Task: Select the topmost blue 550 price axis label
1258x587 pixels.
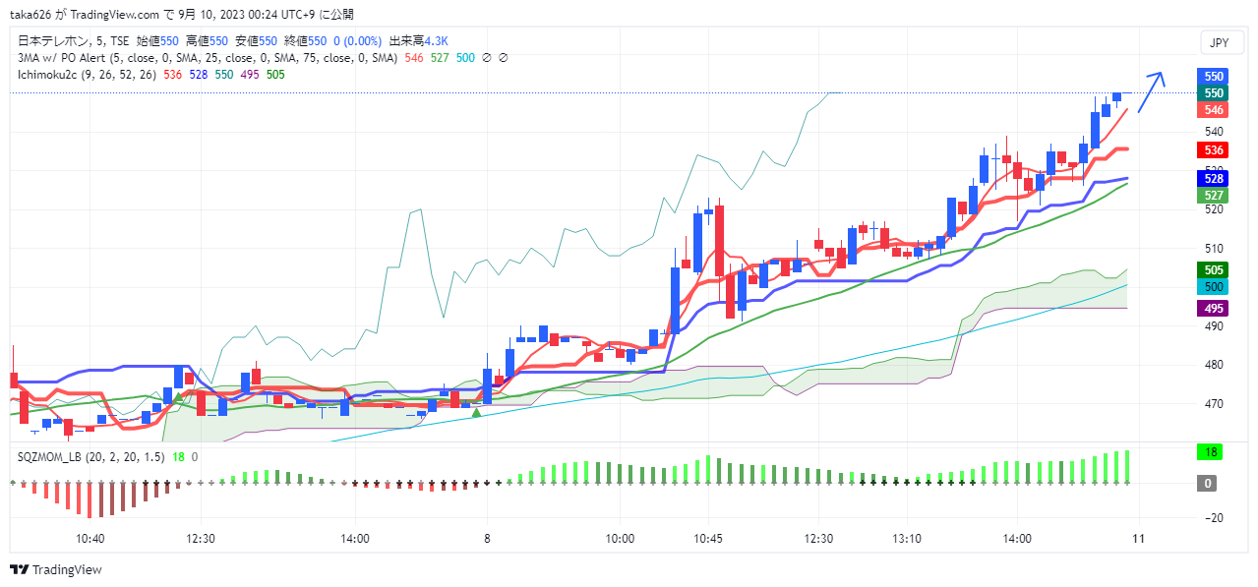Action: coord(1214,76)
